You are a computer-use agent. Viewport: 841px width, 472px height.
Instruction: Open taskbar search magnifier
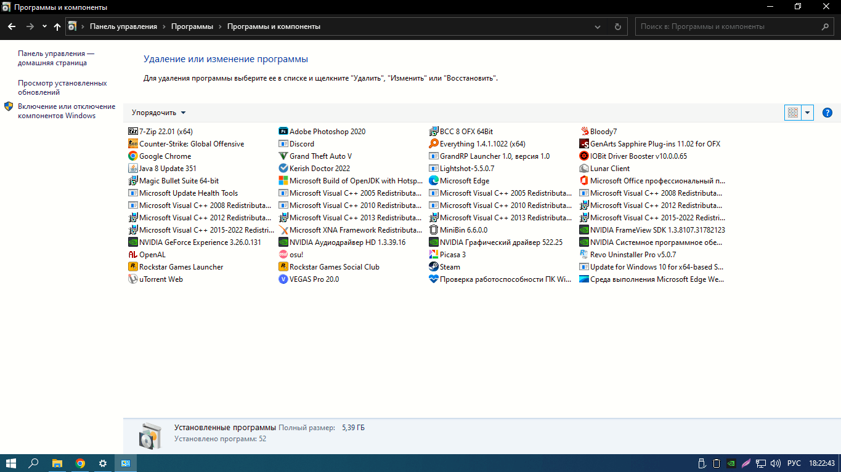[34, 463]
